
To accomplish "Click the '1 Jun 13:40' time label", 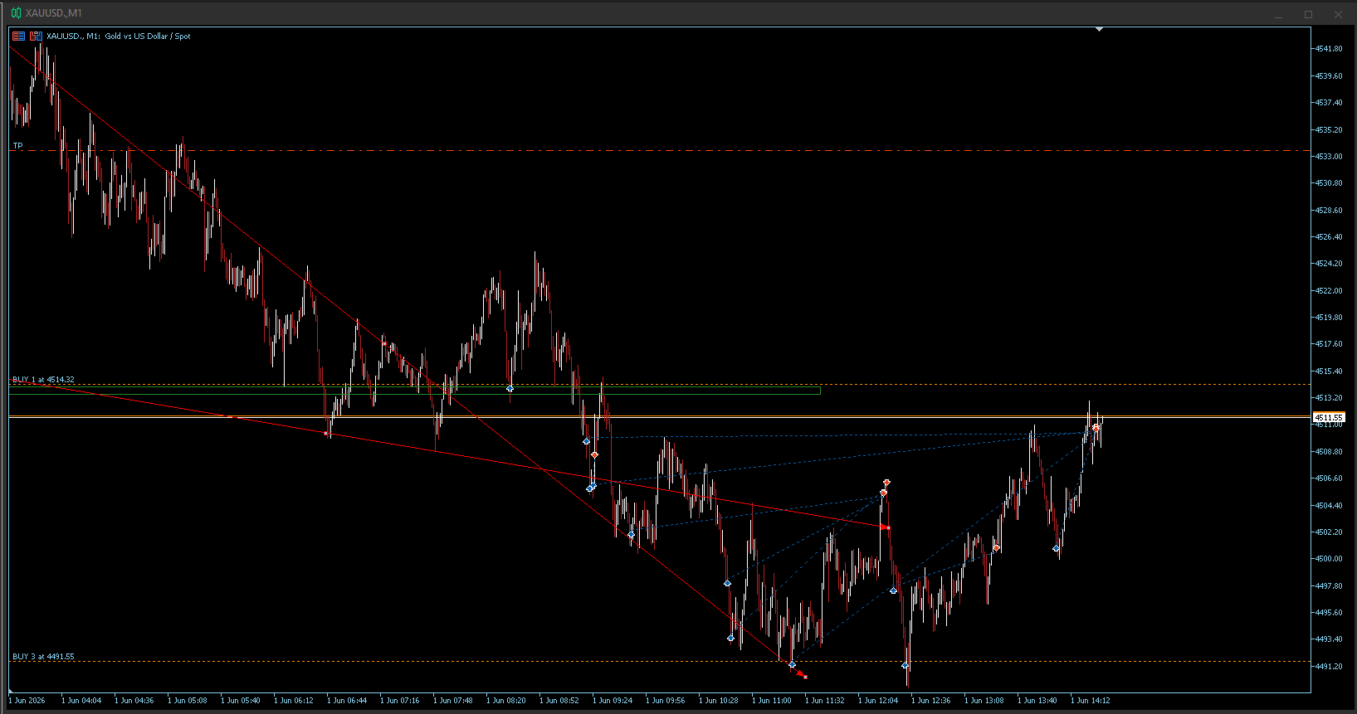I will pyautogui.click(x=1037, y=701).
